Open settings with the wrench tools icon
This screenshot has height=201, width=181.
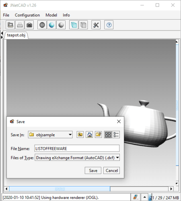click(x=96, y=25)
